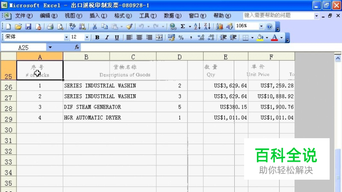
Task: Open the Chart Wizard icon
Action: (219, 27)
